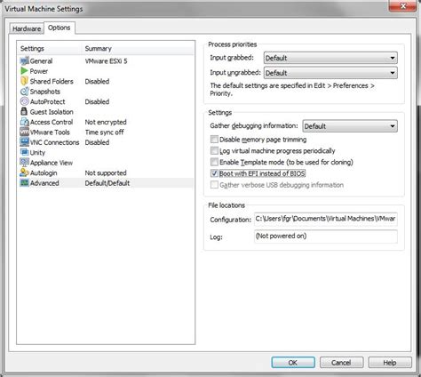
Task: Click the Help button
Action: pos(390,363)
